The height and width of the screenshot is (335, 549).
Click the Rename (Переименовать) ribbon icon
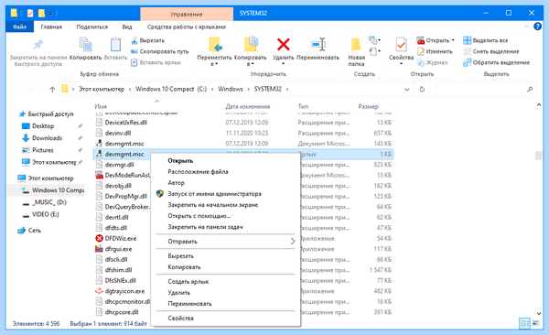click(318, 45)
